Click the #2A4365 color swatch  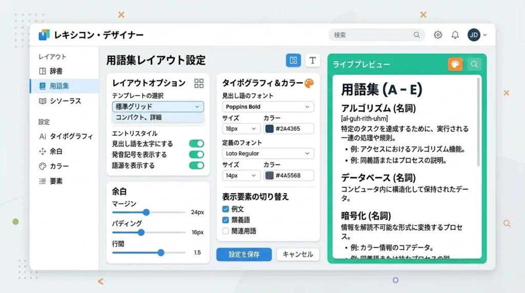(x=270, y=129)
